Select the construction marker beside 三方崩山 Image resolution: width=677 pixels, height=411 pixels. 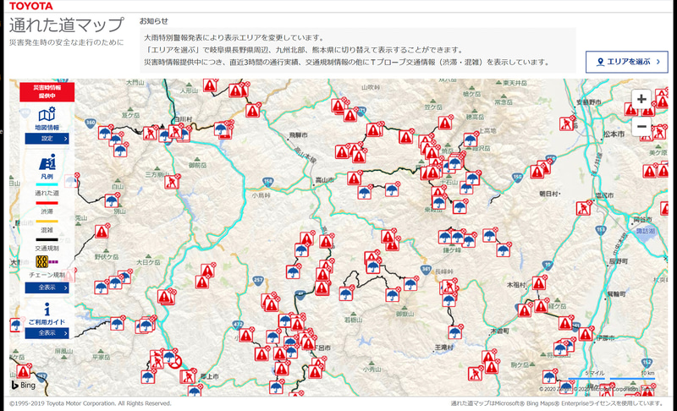pyautogui.click(x=172, y=182)
